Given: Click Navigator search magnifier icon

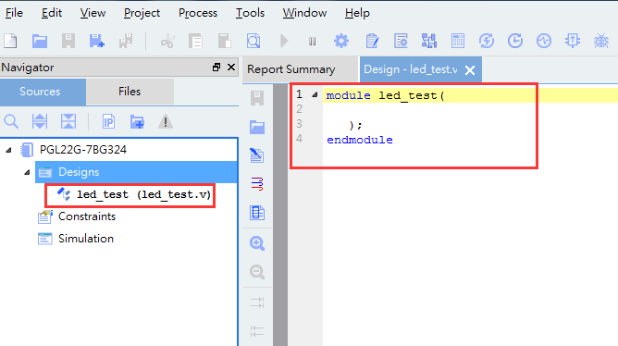Looking at the screenshot, I should 11,121.
